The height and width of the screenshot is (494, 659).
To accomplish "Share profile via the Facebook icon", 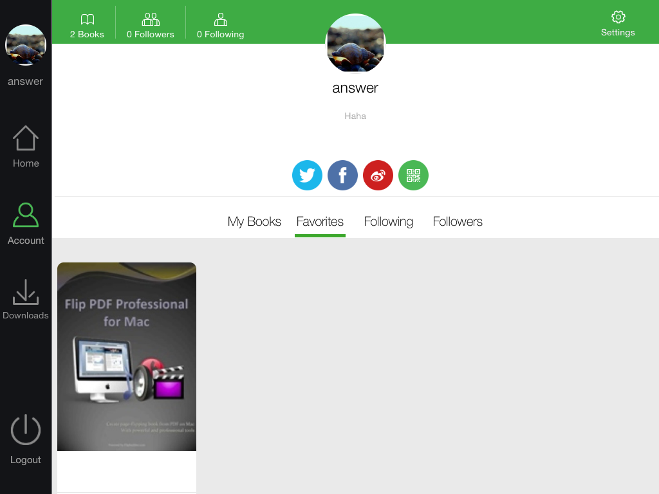I will [x=342, y=175].
